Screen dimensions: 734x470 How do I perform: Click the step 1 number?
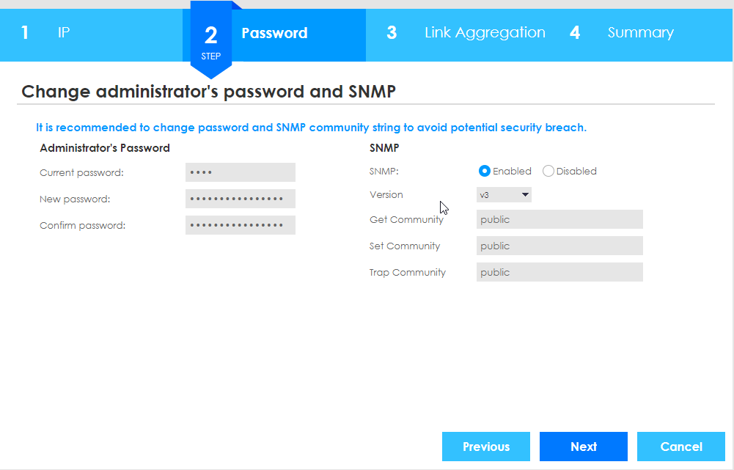point(25,33)
